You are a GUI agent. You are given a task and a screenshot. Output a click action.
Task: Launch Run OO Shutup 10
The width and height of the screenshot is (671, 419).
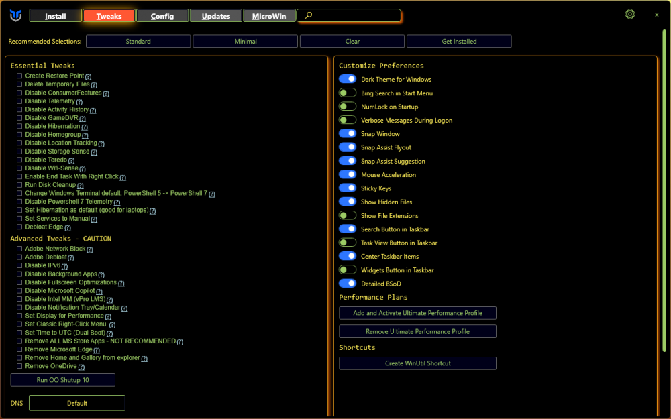click(63, 380)
